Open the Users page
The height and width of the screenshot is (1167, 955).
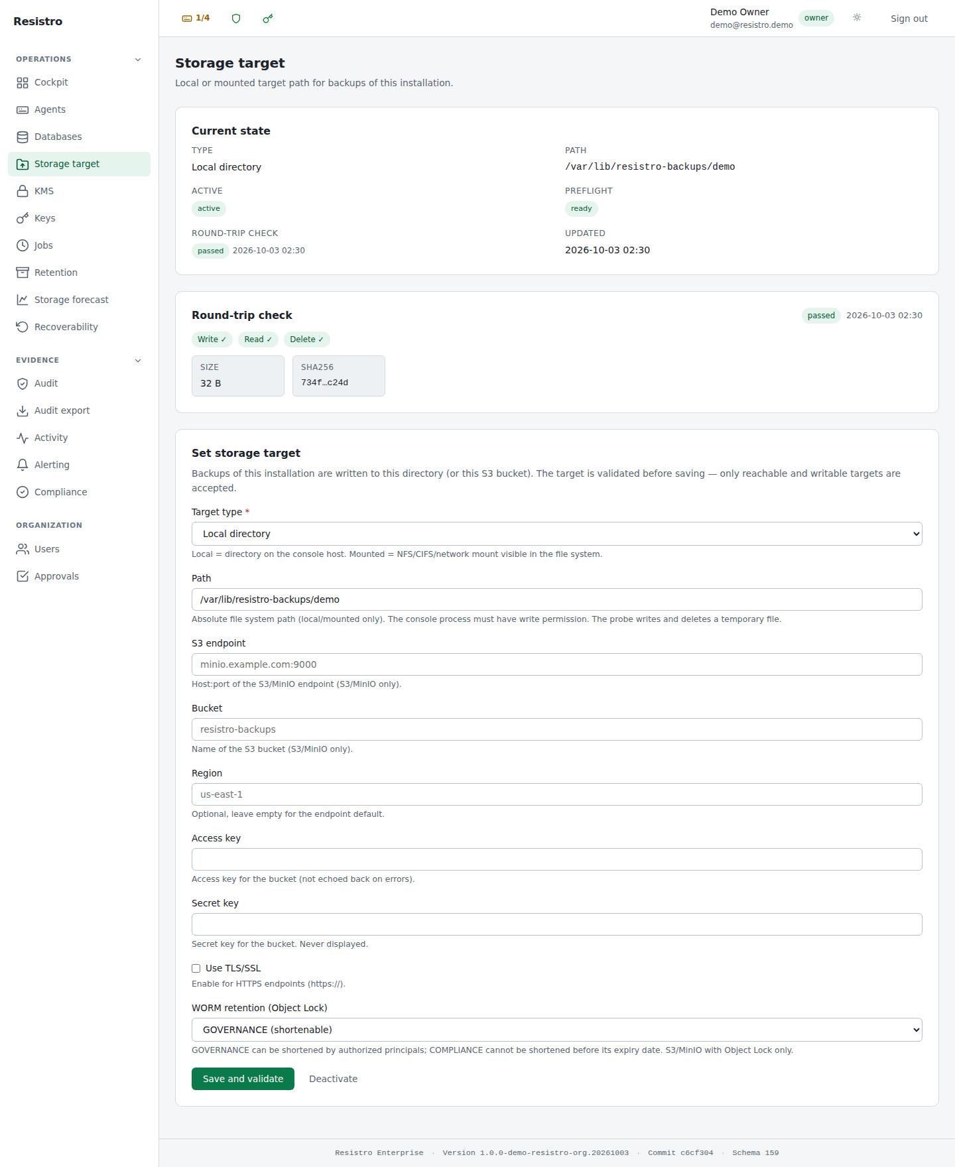coord(79,549)
